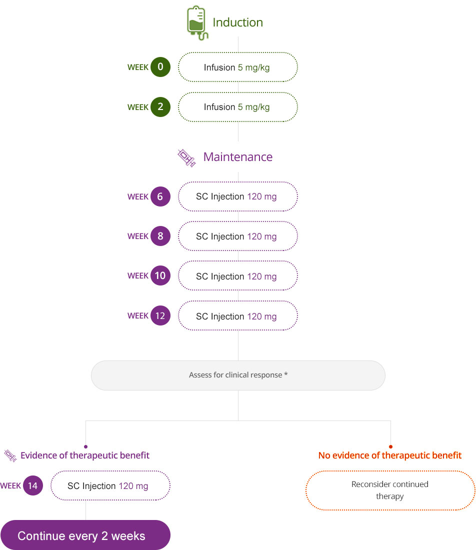Select the purple Week 10 circle
The width and height of the screenshot is (476, 550).
(x=160, y=275)
